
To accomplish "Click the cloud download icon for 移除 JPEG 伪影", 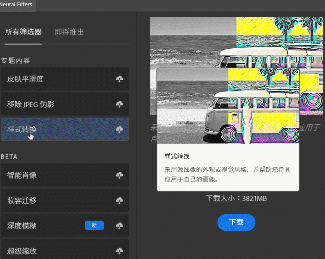I will [119, 104].
